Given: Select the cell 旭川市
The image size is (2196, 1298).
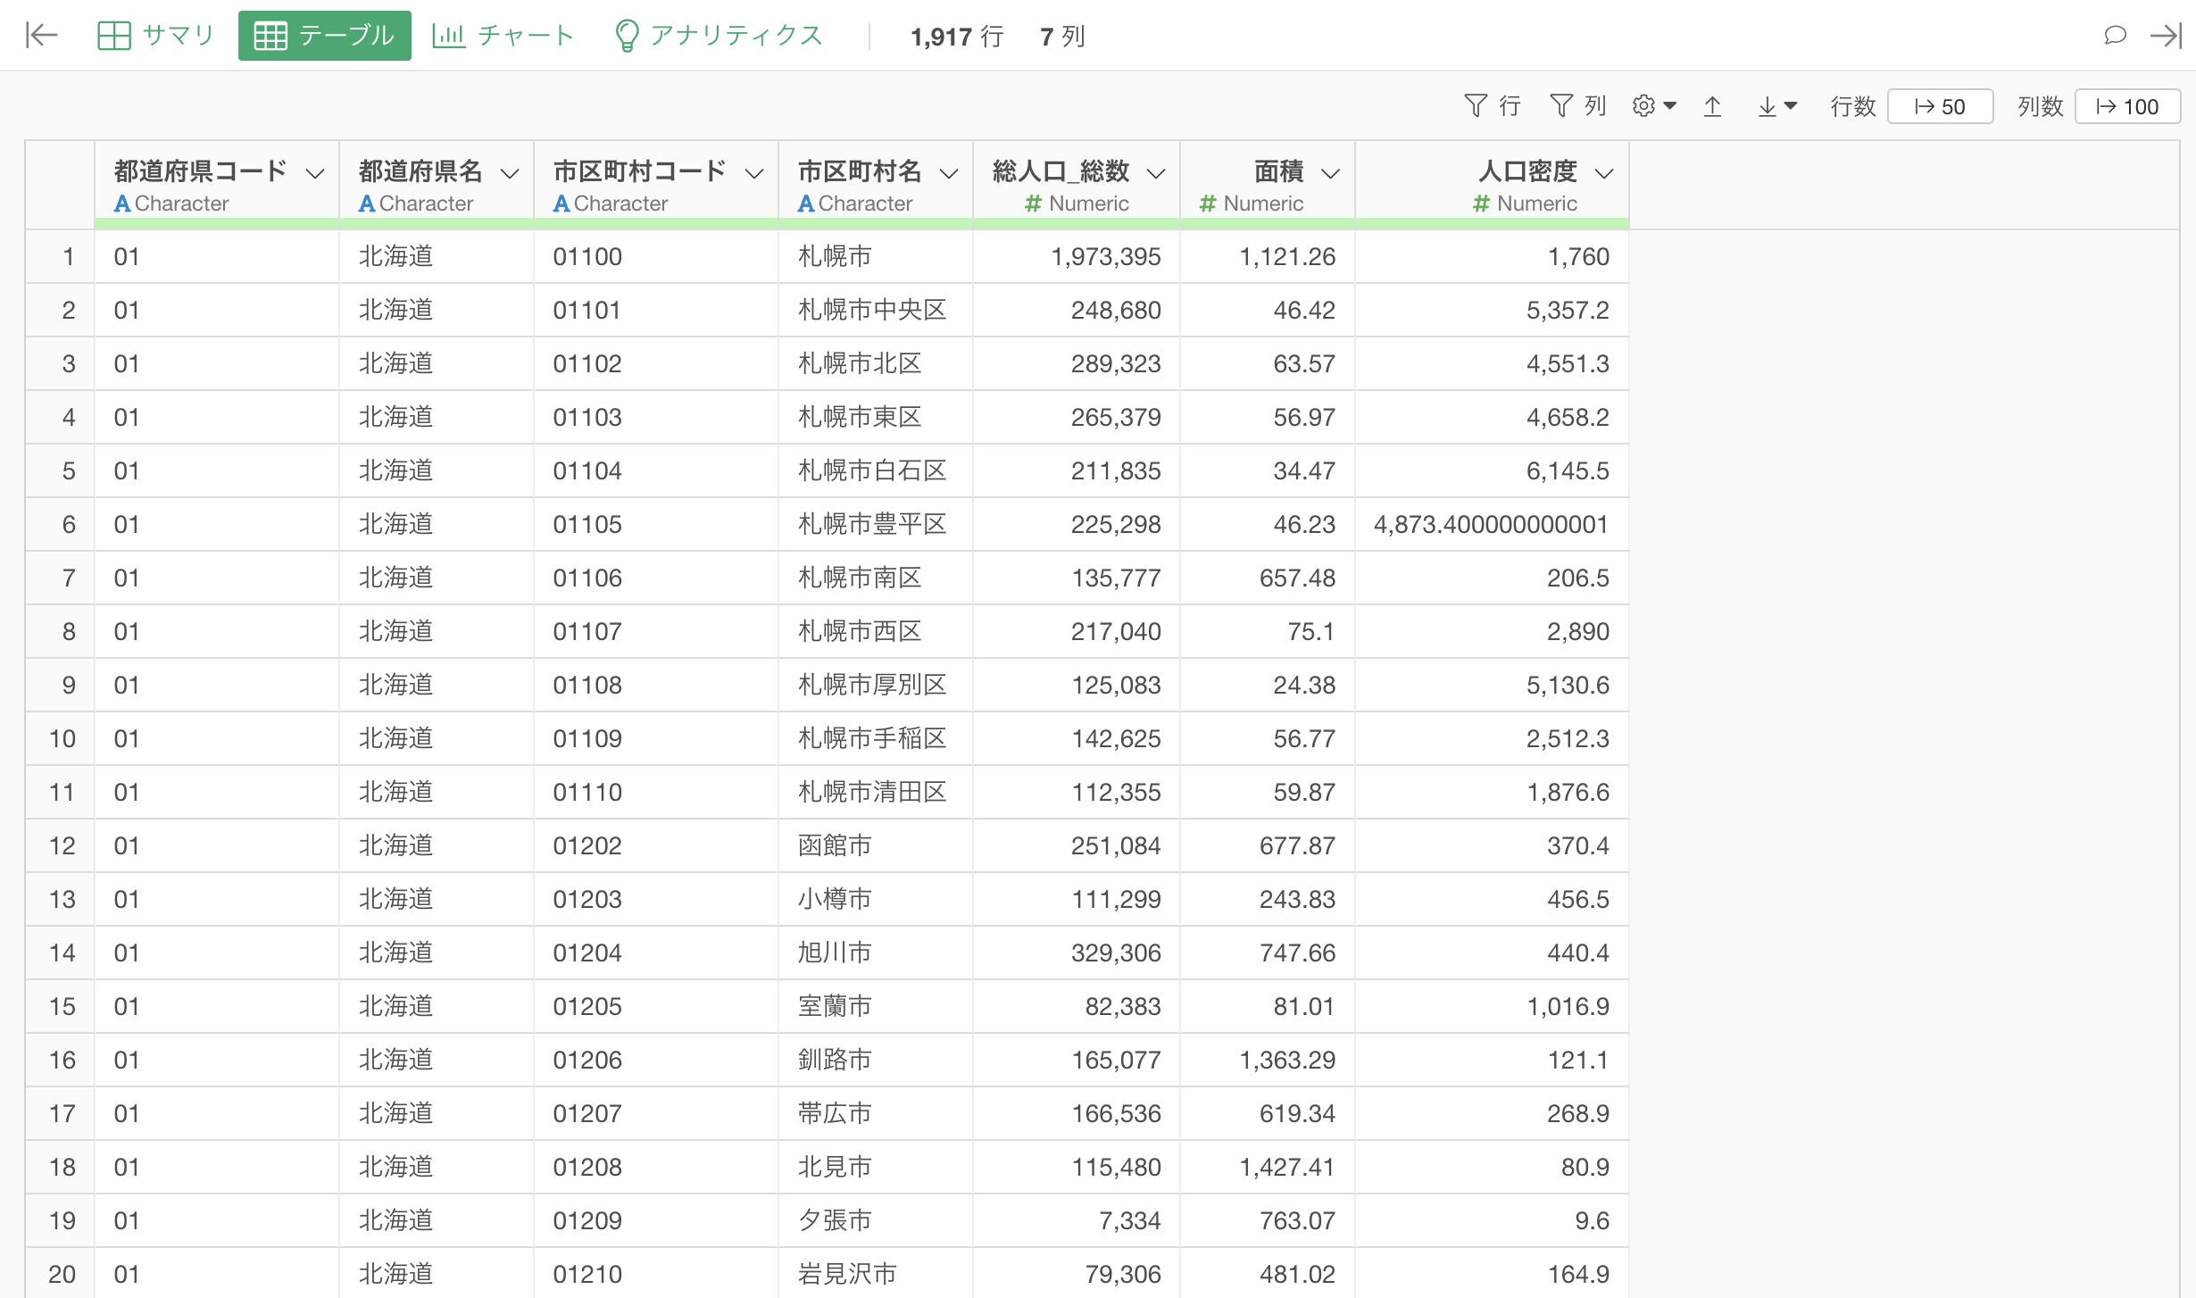Looking at the screenshot, I should [x=876, y=953].
